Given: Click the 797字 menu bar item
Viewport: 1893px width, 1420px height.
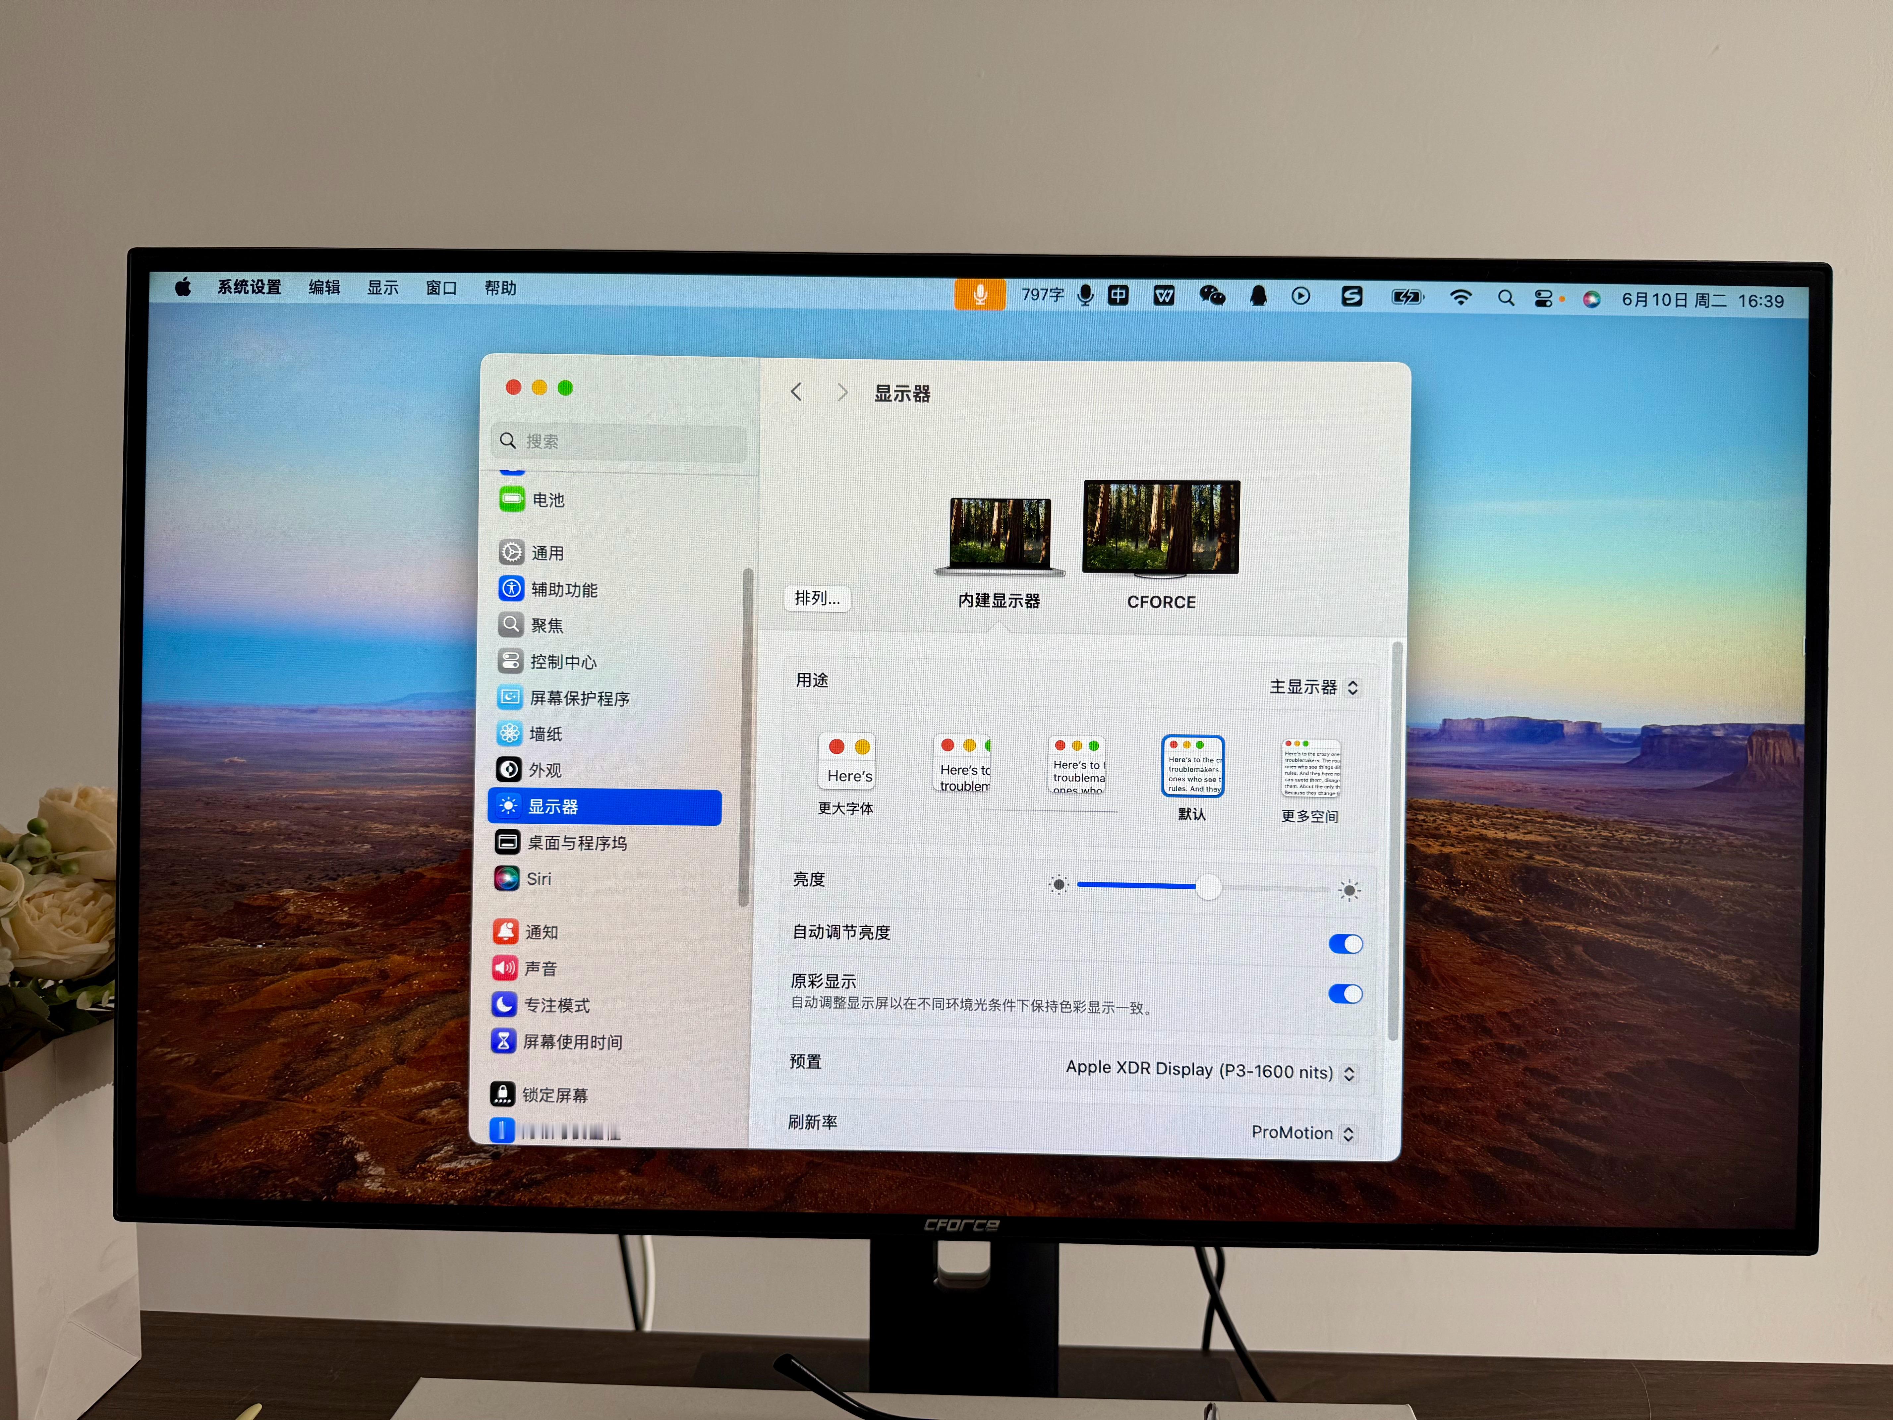Looking at the screenshot, I should point(1042,294).
